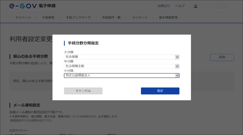This screenshot has width=243, height=135.
Task: Select the 大分類 field label
Action: coord(69,52)
